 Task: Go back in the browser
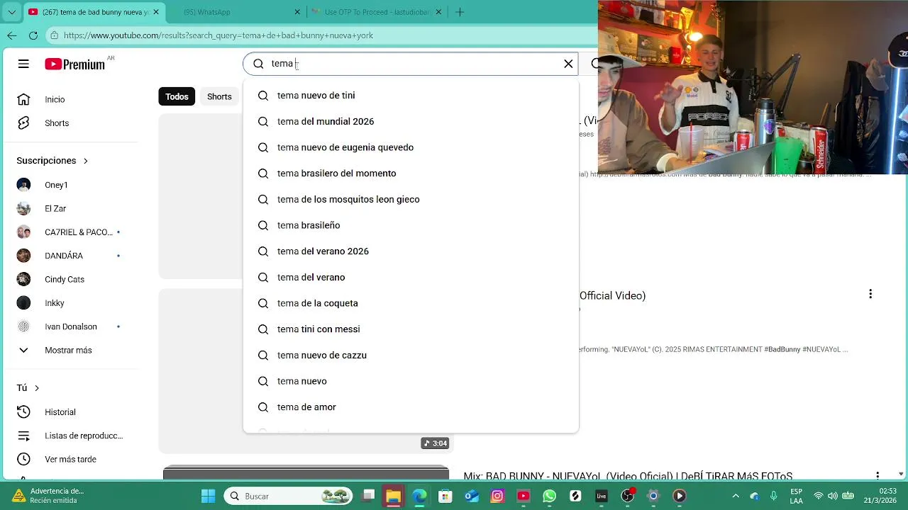click(12, 35)
